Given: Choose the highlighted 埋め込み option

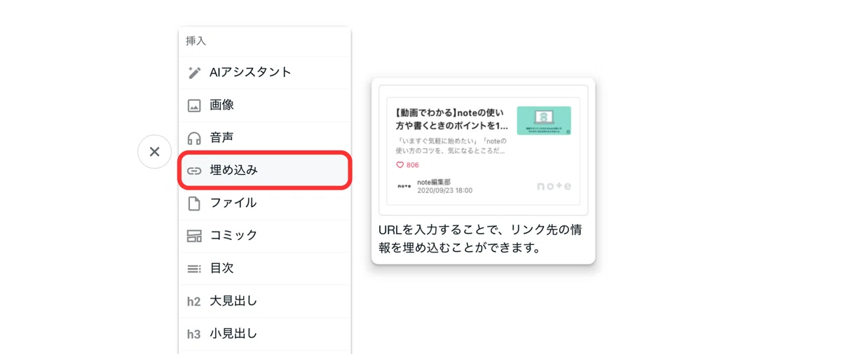Looking at the screenshot, I should click(265, 170).
